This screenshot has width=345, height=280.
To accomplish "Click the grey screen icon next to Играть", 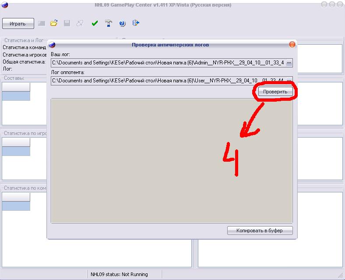I will click(41, 23).
